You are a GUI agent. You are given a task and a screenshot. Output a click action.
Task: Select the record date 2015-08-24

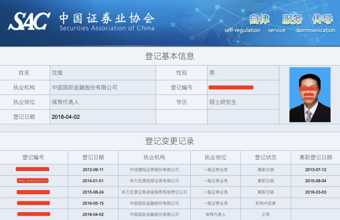tap(93, 192)
